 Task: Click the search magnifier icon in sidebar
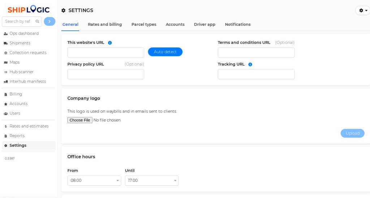tap(37, 21)
